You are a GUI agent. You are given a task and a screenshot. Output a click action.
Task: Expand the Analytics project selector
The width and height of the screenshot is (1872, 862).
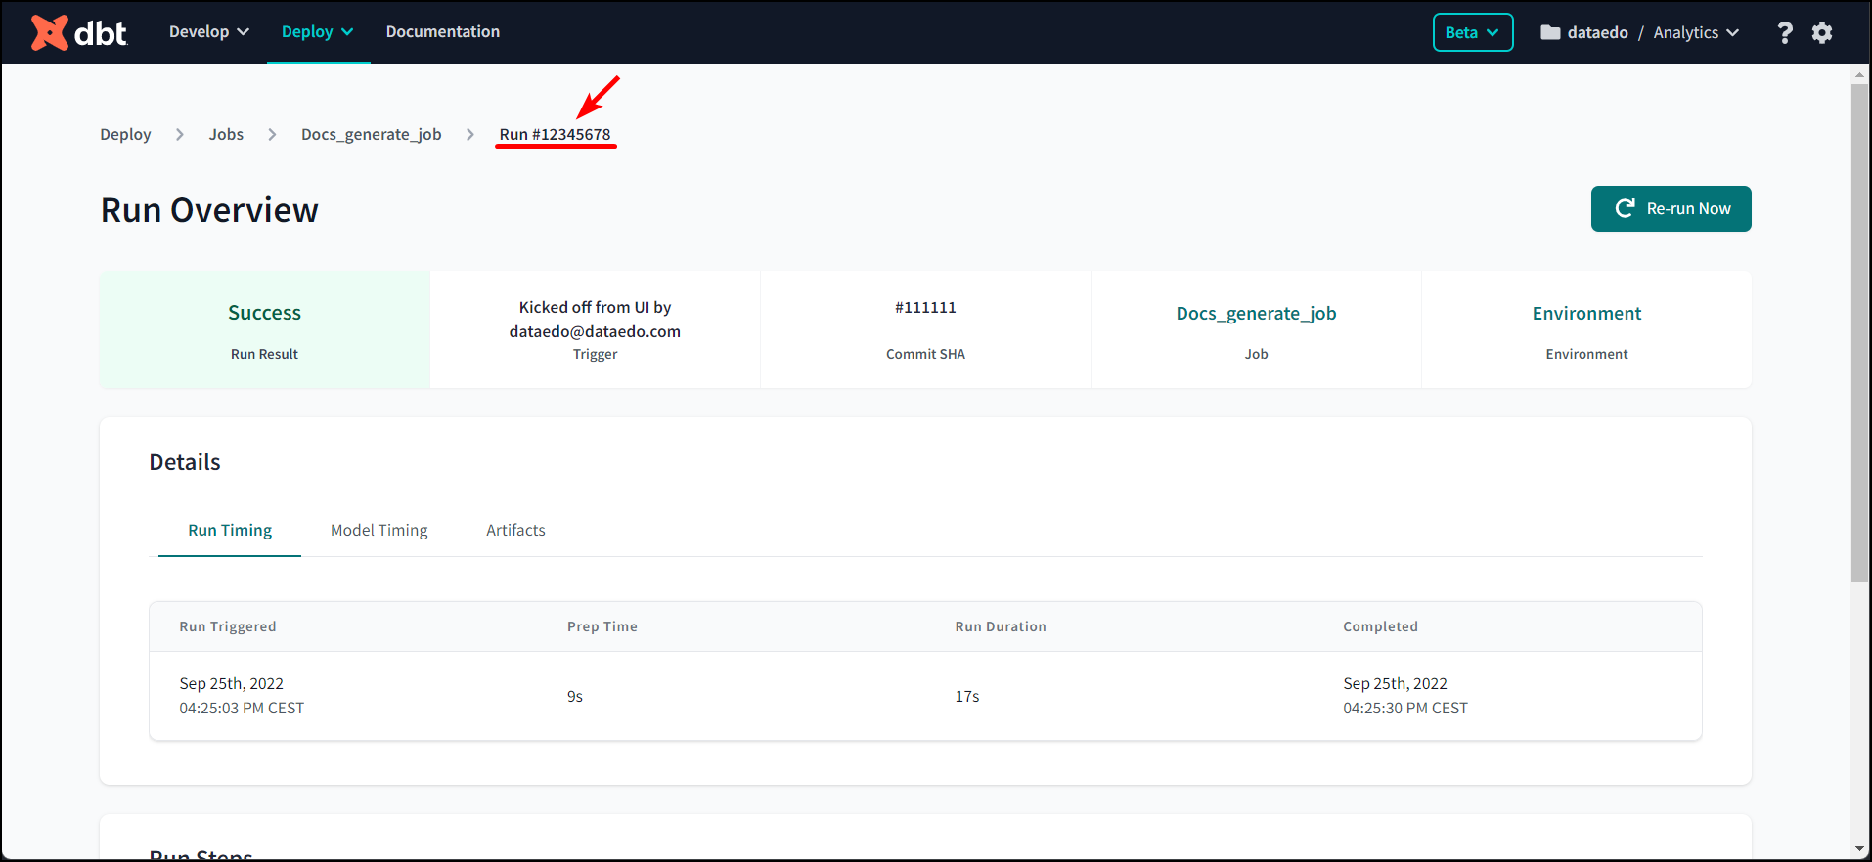click(1696, 32)
